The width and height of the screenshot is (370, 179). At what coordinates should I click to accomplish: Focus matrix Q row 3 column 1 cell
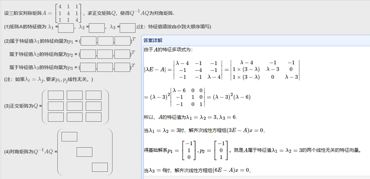point(56,117)
